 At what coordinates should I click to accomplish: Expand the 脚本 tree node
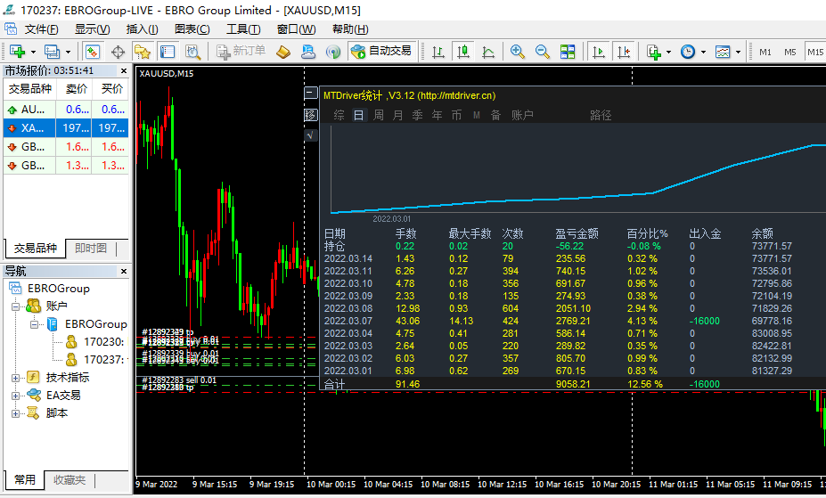pyautogui.click(x=15, y=413)
